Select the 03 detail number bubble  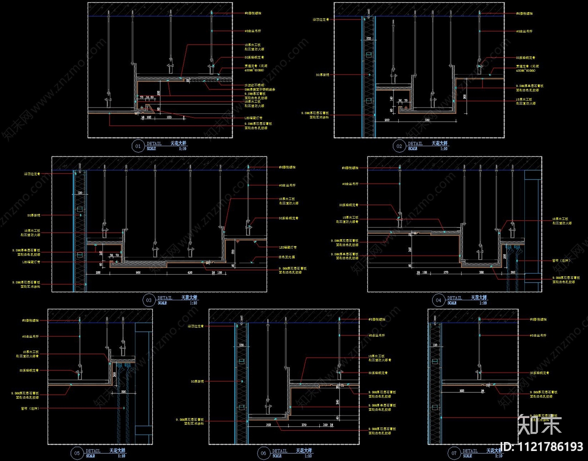click(148, 300)
